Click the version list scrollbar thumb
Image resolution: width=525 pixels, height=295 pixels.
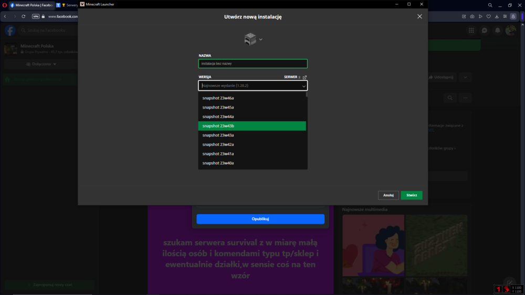pos(307,94)
